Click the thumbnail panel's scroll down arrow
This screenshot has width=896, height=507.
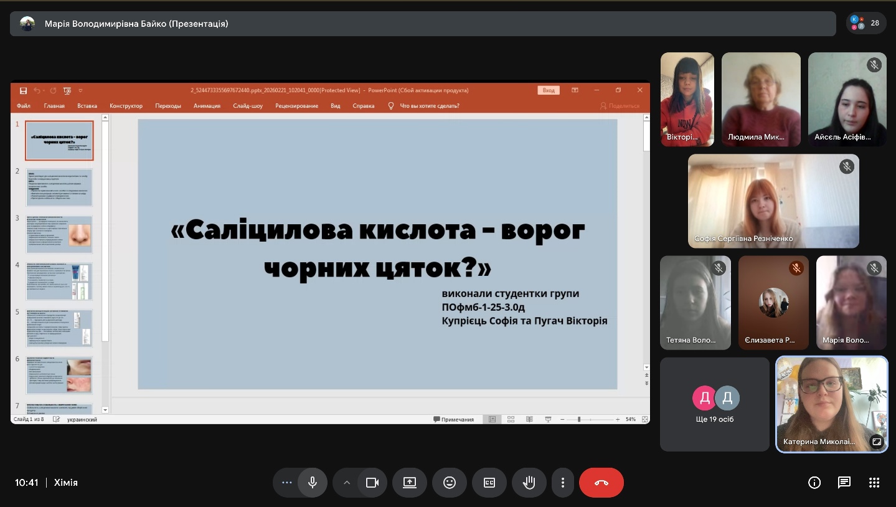(105, 410)
